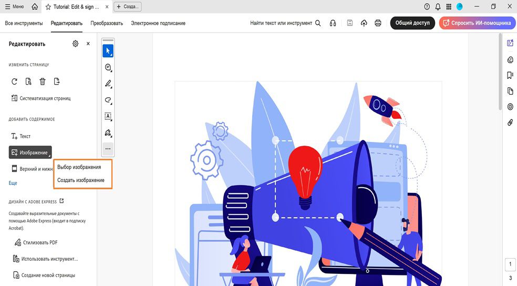Select the comment bubble tool
The height and width of the screenshot is (286, 517).
(108, 67)
